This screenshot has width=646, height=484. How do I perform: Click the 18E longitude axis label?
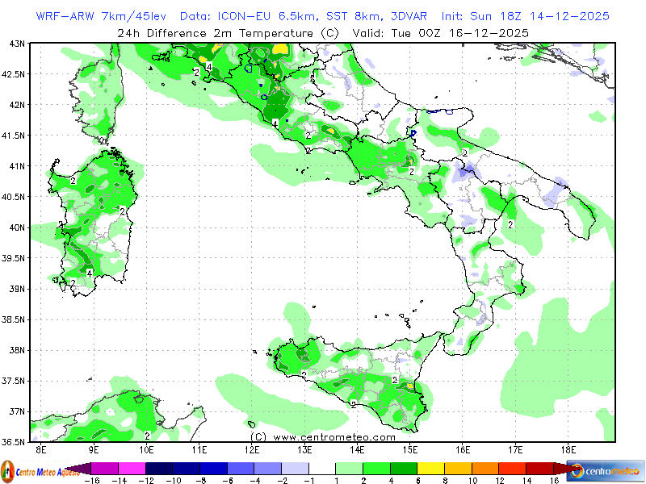(568, 449)
